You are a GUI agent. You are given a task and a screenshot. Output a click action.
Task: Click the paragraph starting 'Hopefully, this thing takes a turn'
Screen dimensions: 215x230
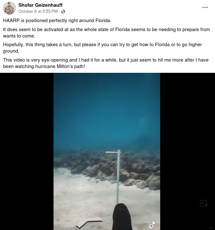pos(103,48)
